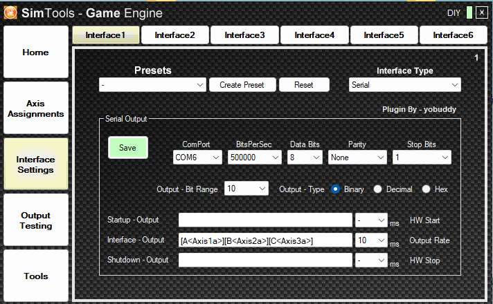The width and height of the screenshot is (493, 304).
Task: Go to the Output Testing page
Action: coord(36,220)
